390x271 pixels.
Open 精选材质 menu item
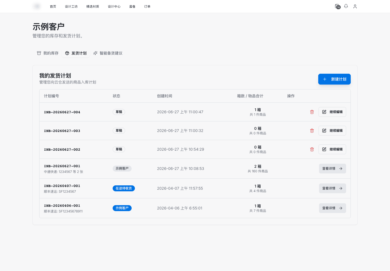[93, 7]
